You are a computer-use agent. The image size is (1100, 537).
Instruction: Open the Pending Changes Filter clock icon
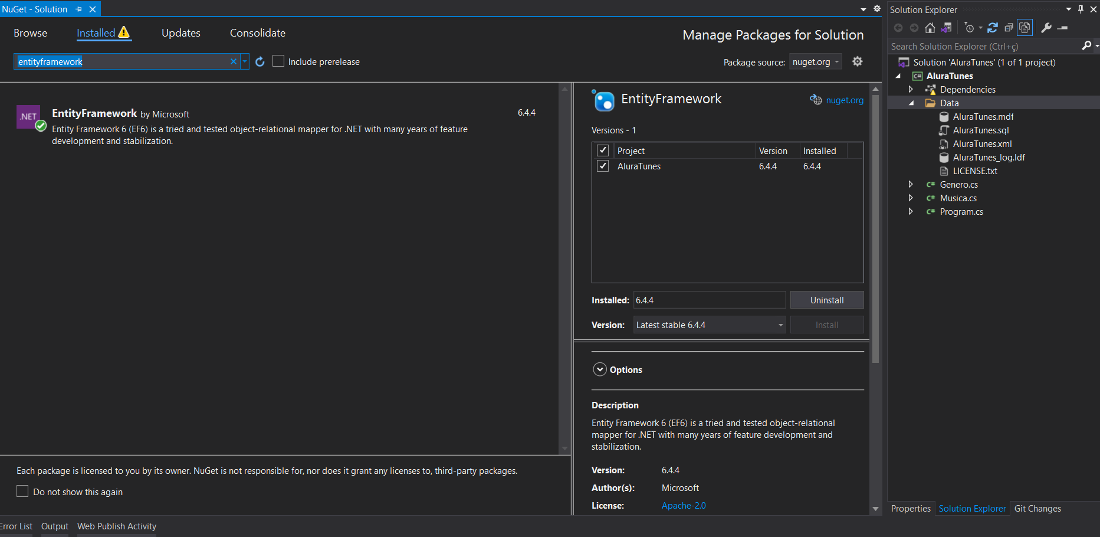[969, 28]
